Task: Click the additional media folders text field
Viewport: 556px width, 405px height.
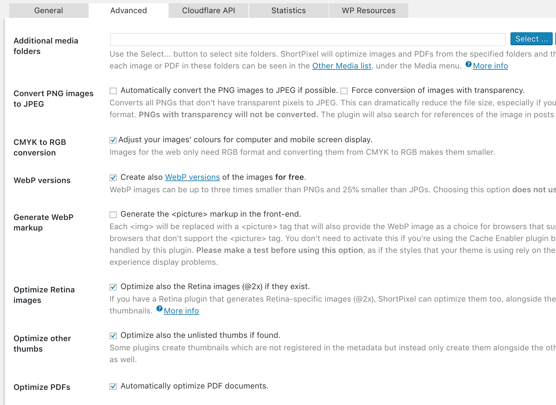Action: (307, 39)
